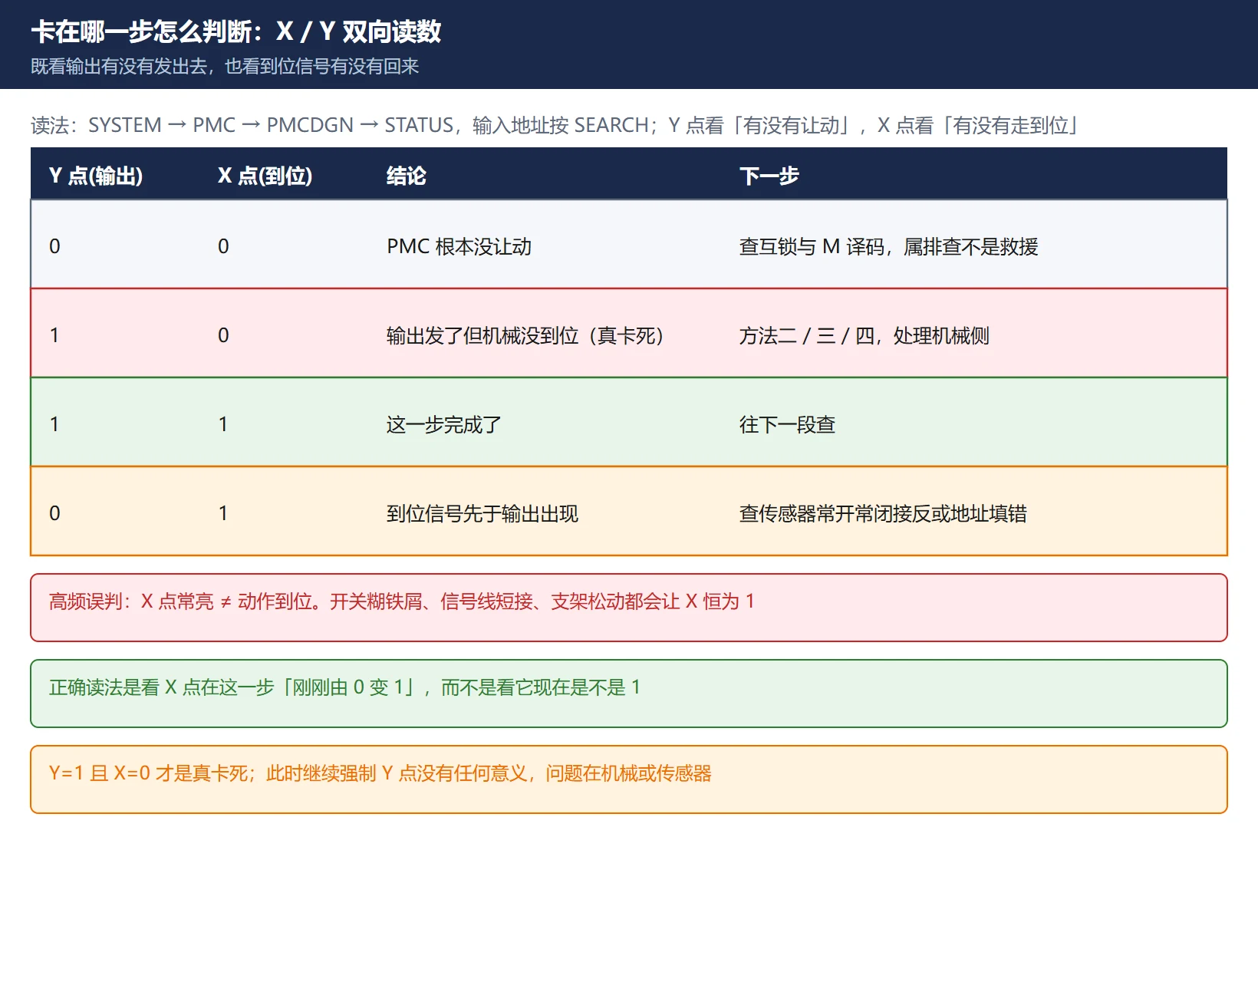Select the subtitle "既看输出有没有发出去，也看到位信号有没有回来"
1258x982 pixels.
(225, 66)
